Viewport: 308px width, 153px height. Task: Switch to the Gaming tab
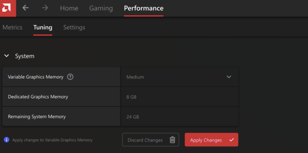coord(101,8)
